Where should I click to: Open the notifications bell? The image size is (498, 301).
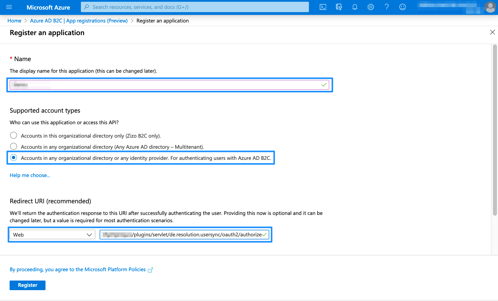click(x=355, y=7)
